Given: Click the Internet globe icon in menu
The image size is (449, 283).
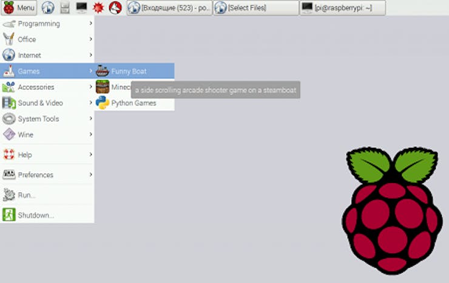Looking at the screenshot, I should (8, 55).
